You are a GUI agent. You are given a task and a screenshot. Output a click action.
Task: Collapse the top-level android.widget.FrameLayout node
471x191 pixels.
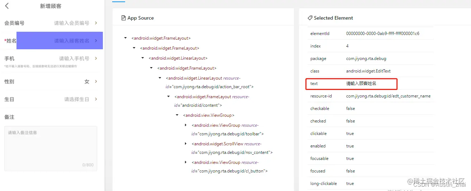pyautogui.click(x=125, y=38)
